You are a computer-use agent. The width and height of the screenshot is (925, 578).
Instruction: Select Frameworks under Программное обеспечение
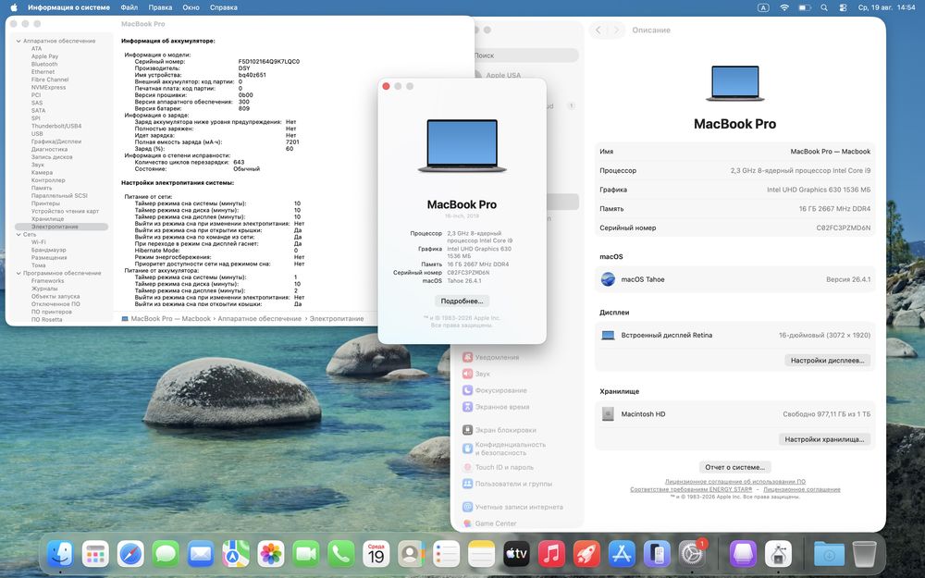(x=47, y=281)
